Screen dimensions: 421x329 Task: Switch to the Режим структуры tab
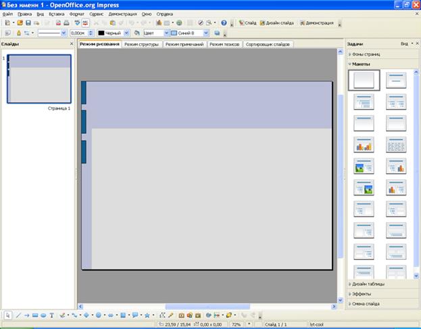pyautogui.click(x=141, y=45)
